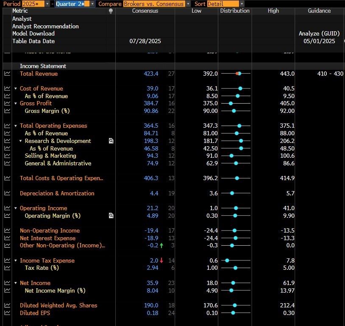Open chart icon for Diluted EPS row
345x326 pixels.
7,313
